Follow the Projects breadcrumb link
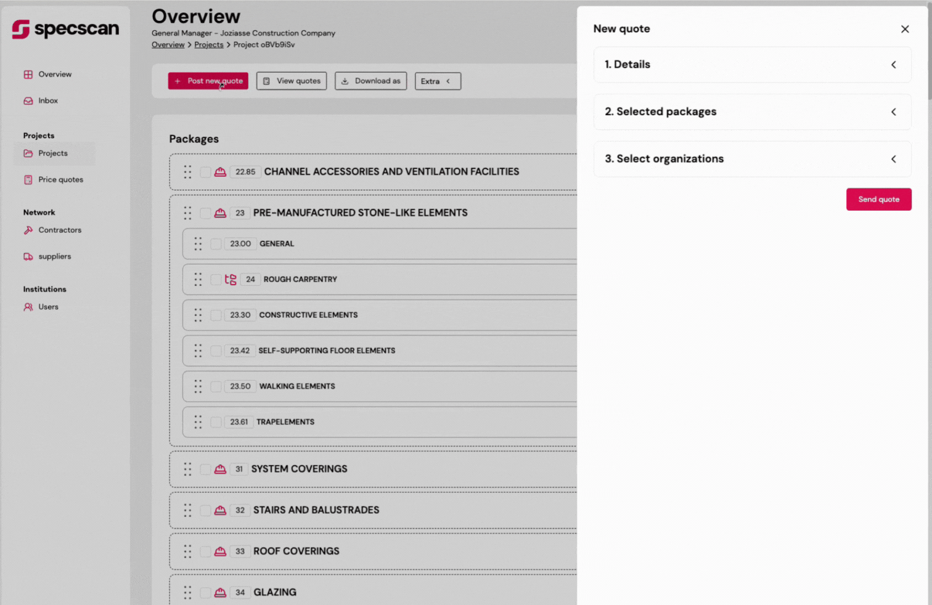The image size is (932, 605). click(x=209, y=45)
